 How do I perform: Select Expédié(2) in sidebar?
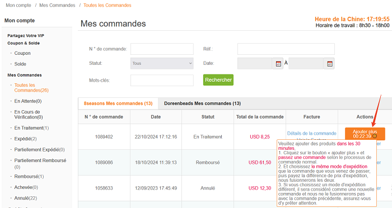(26, 139)
